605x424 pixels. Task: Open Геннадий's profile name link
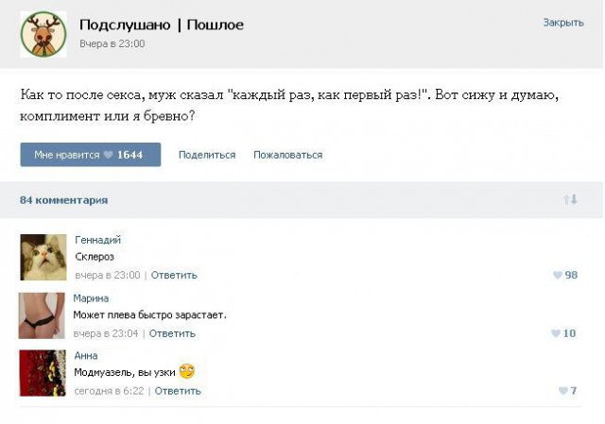[97, 240]
